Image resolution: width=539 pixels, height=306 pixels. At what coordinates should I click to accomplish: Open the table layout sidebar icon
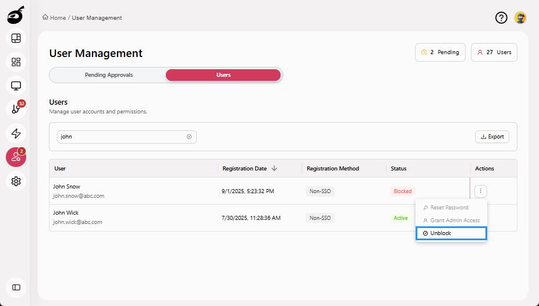tap(16, 38)
